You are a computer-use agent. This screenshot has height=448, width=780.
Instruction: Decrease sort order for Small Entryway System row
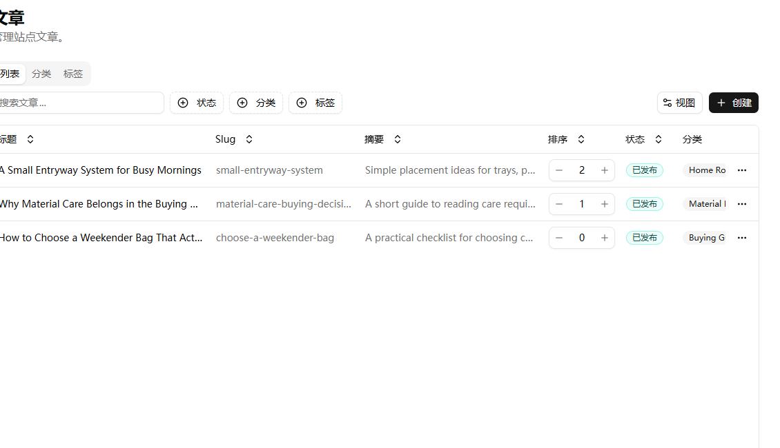click(559, 170)
